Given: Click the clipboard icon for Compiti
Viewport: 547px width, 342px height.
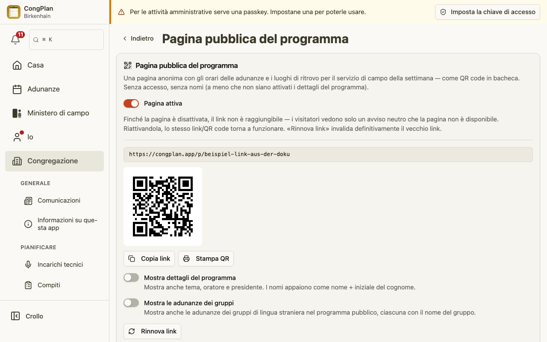Looking at the screenshot, I should pos(28,285).
